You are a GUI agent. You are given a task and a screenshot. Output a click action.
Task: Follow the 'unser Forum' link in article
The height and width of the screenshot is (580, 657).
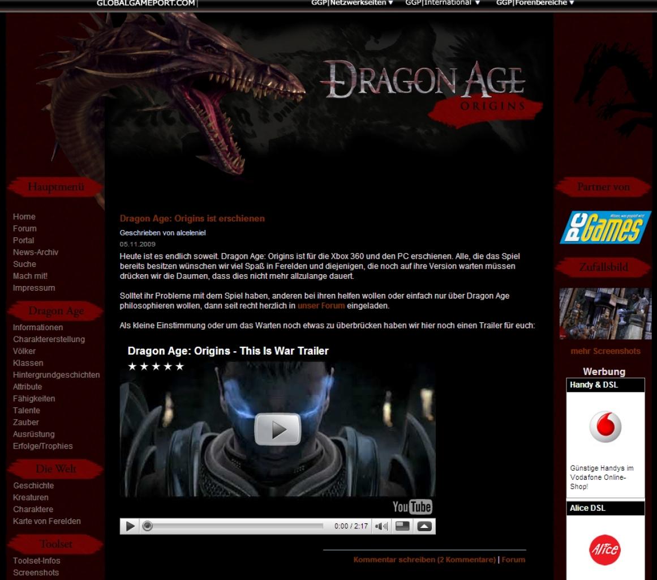click(x=321, y=306)
